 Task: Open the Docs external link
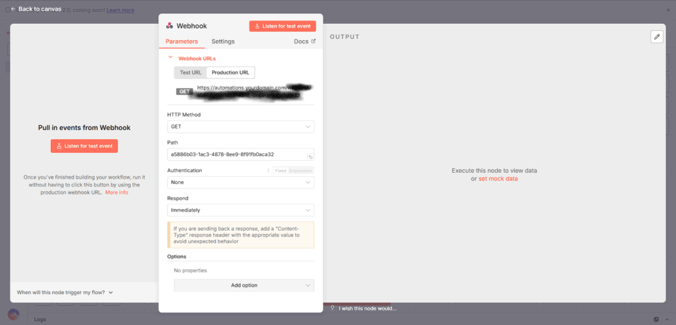coord(304,42)
